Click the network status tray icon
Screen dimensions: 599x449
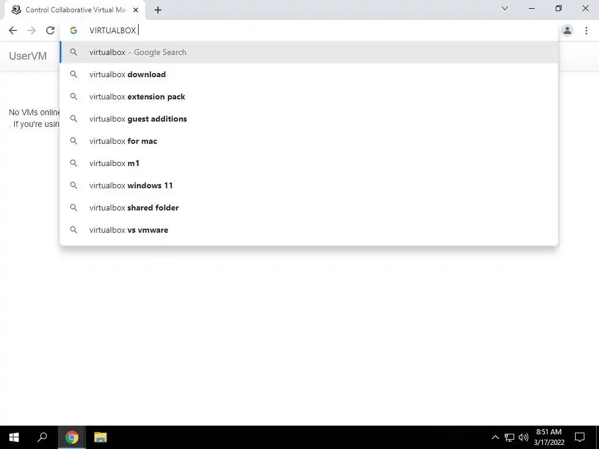tap(510, 437)
